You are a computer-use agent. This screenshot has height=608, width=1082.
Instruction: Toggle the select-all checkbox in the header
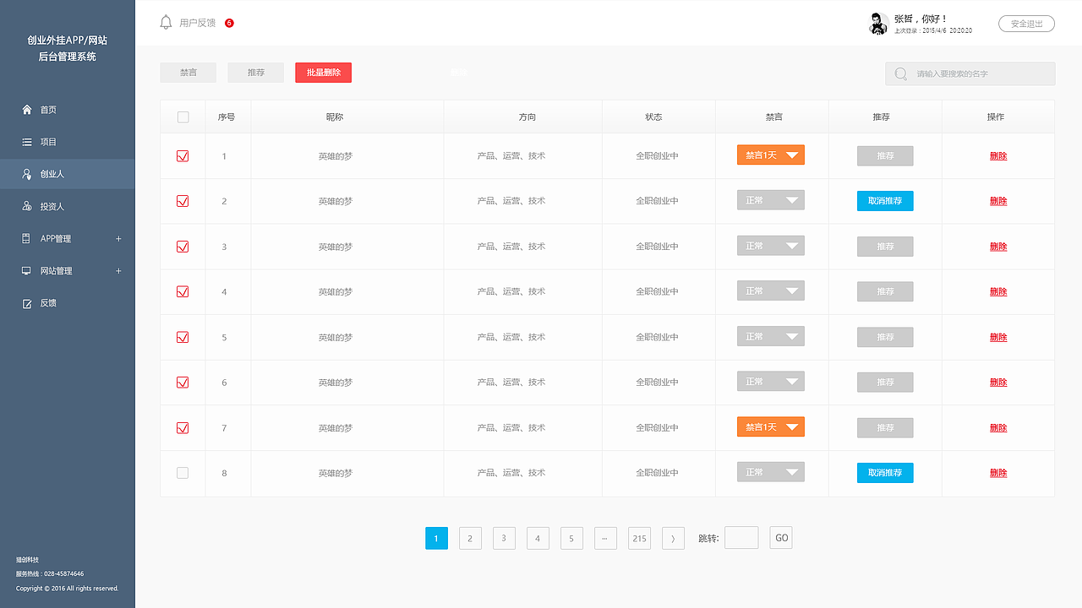click(183, 117)
